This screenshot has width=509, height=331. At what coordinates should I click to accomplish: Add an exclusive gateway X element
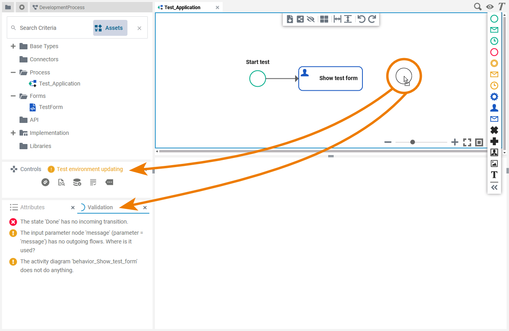point(494,130)
